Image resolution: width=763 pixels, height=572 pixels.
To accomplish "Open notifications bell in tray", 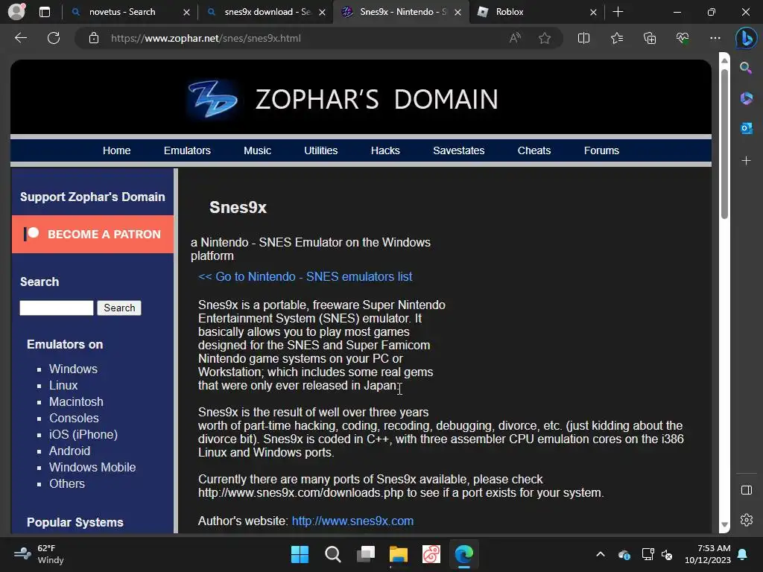I will point(743,554).
